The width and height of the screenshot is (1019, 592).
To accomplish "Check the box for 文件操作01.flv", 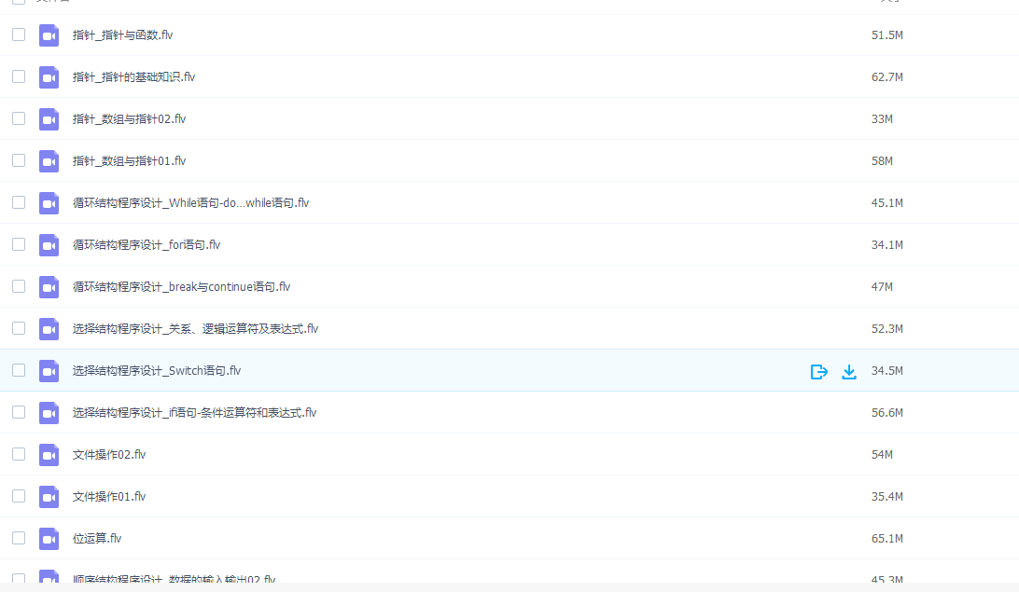I will [x=19, y=496].
